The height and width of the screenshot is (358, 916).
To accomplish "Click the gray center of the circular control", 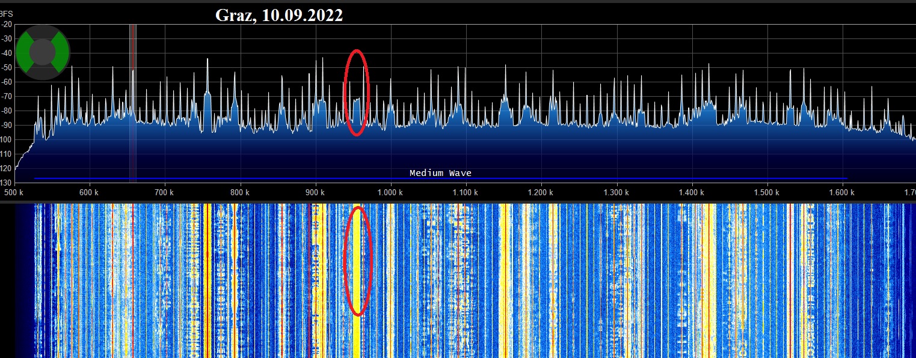I will 43,53.
